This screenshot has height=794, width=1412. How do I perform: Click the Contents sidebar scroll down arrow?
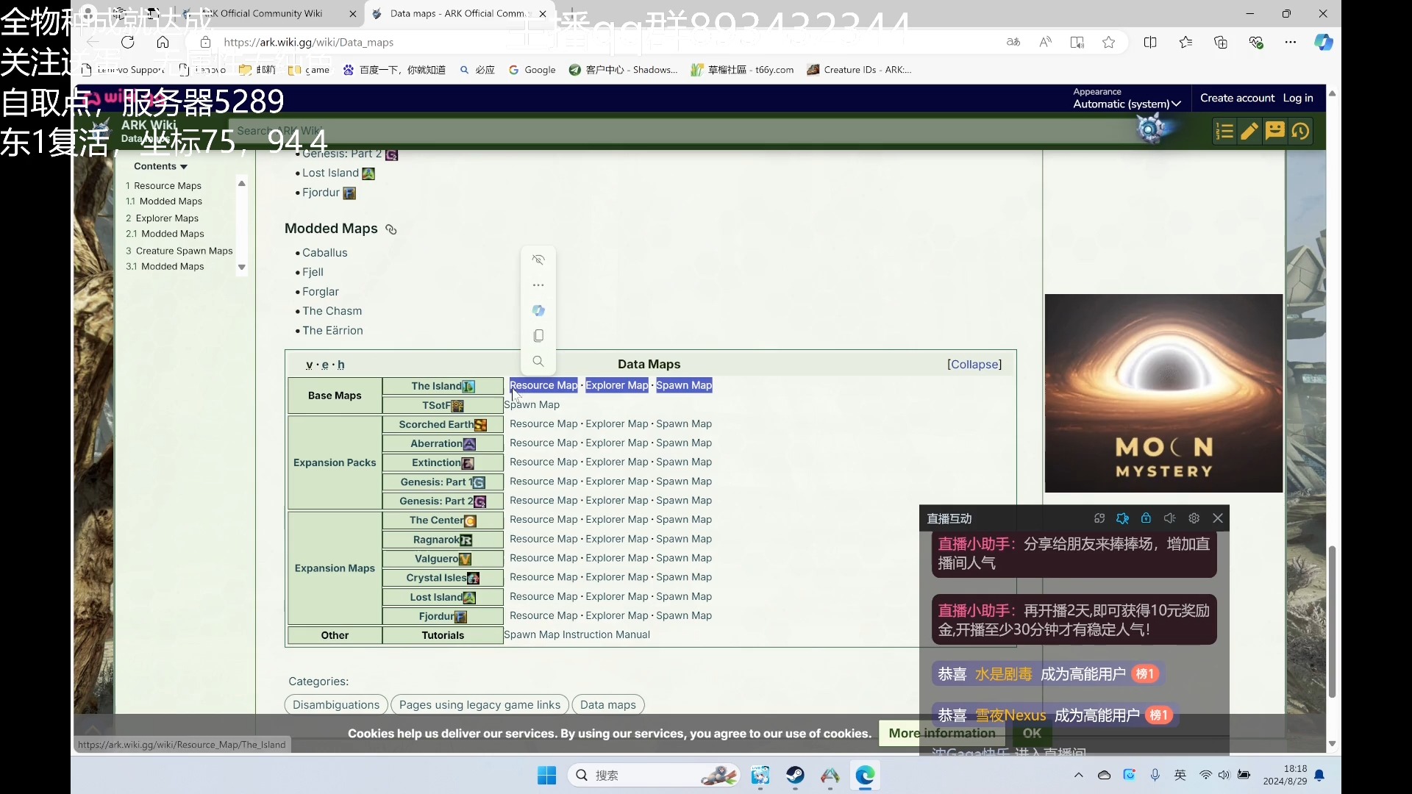pyautogui.click(x=241, y=268)
